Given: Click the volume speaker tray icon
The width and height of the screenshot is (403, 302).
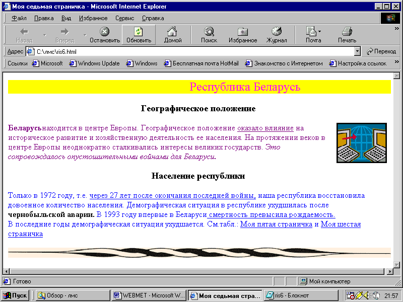Looking at the screenshot, I should tap(367, 295).
